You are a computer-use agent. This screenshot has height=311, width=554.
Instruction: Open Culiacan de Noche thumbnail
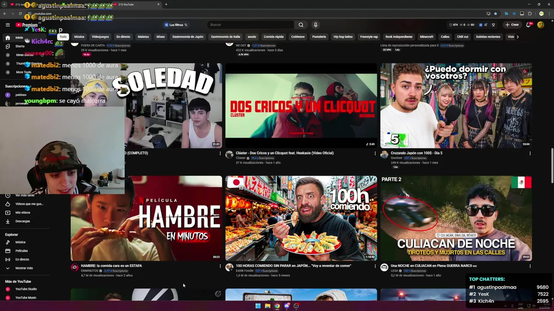pos(456,218)
